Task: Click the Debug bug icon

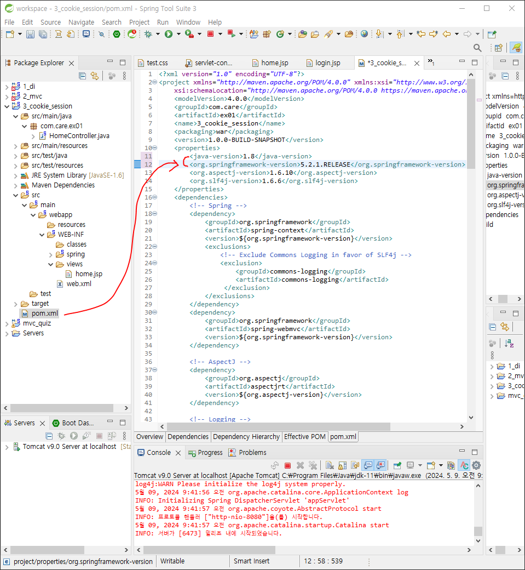Action: [x=148, y=34]
